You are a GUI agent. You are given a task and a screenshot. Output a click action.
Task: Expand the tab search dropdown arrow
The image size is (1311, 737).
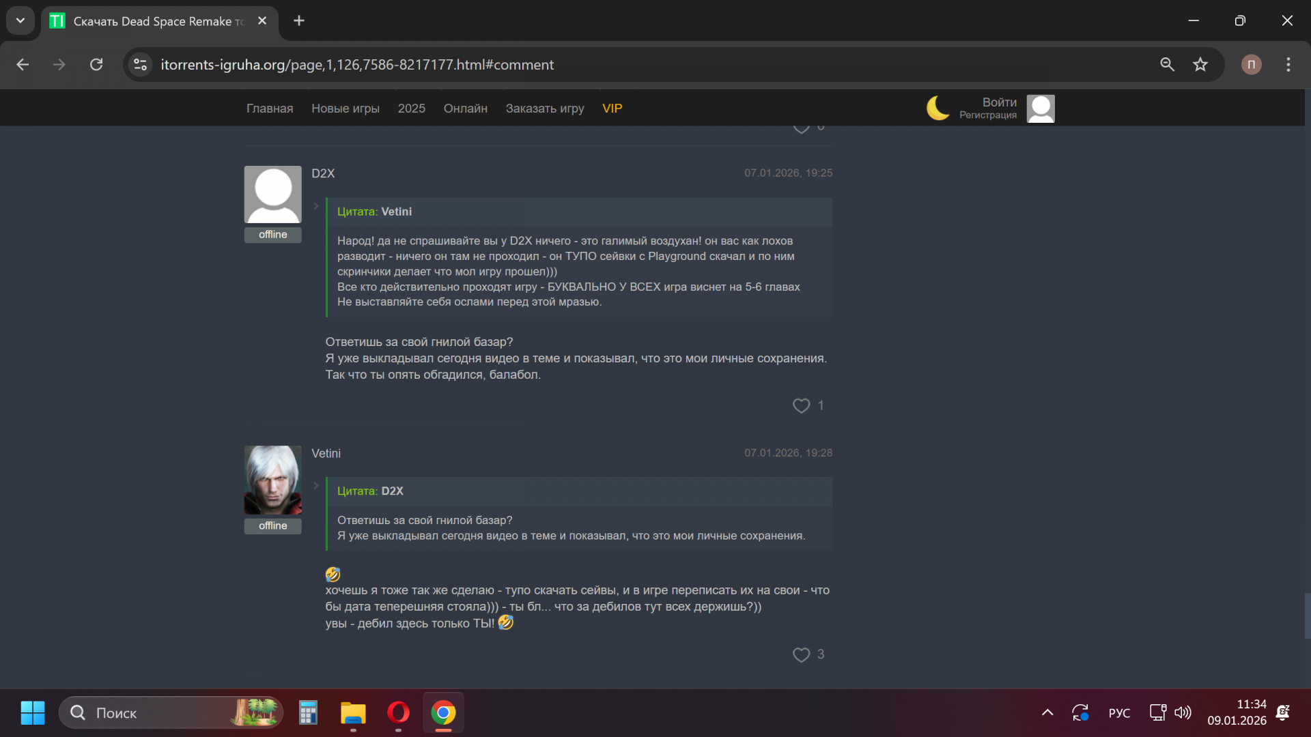[x=20, y=20]
